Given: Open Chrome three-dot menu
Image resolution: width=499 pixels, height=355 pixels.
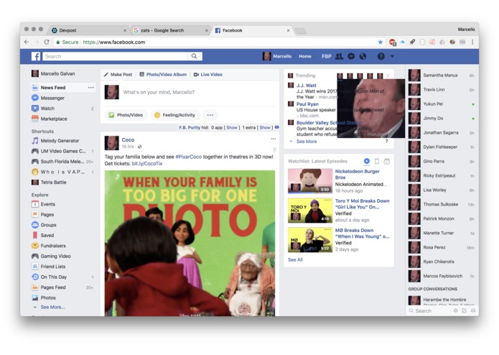Looking at the screenshot, I should tap(472, 42).
